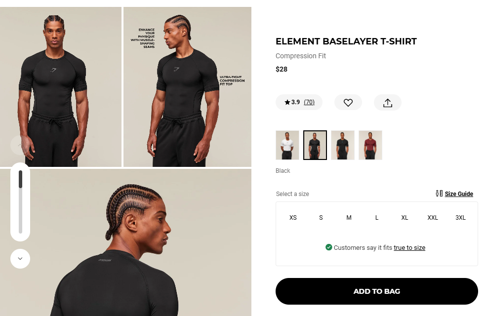The width and height of the screenshot is (487, 316).
Task: Pick the white shirt color swatch
Action: pyautogui.click(x=287, y=145)
